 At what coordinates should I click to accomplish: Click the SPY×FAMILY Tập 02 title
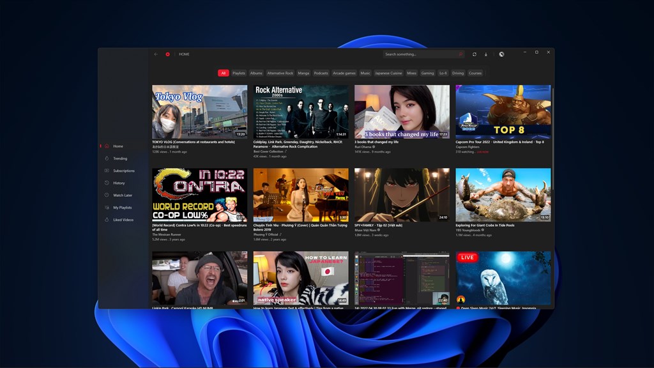coord(378,225)
